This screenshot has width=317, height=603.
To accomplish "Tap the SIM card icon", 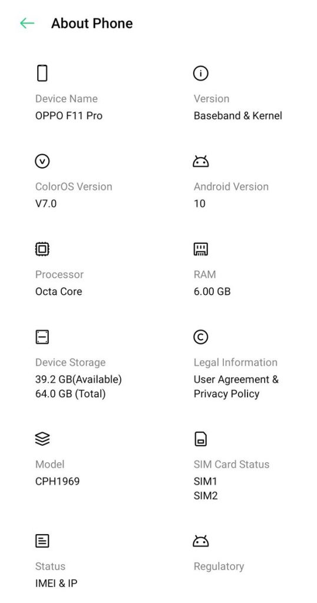I will coord(200,439).
